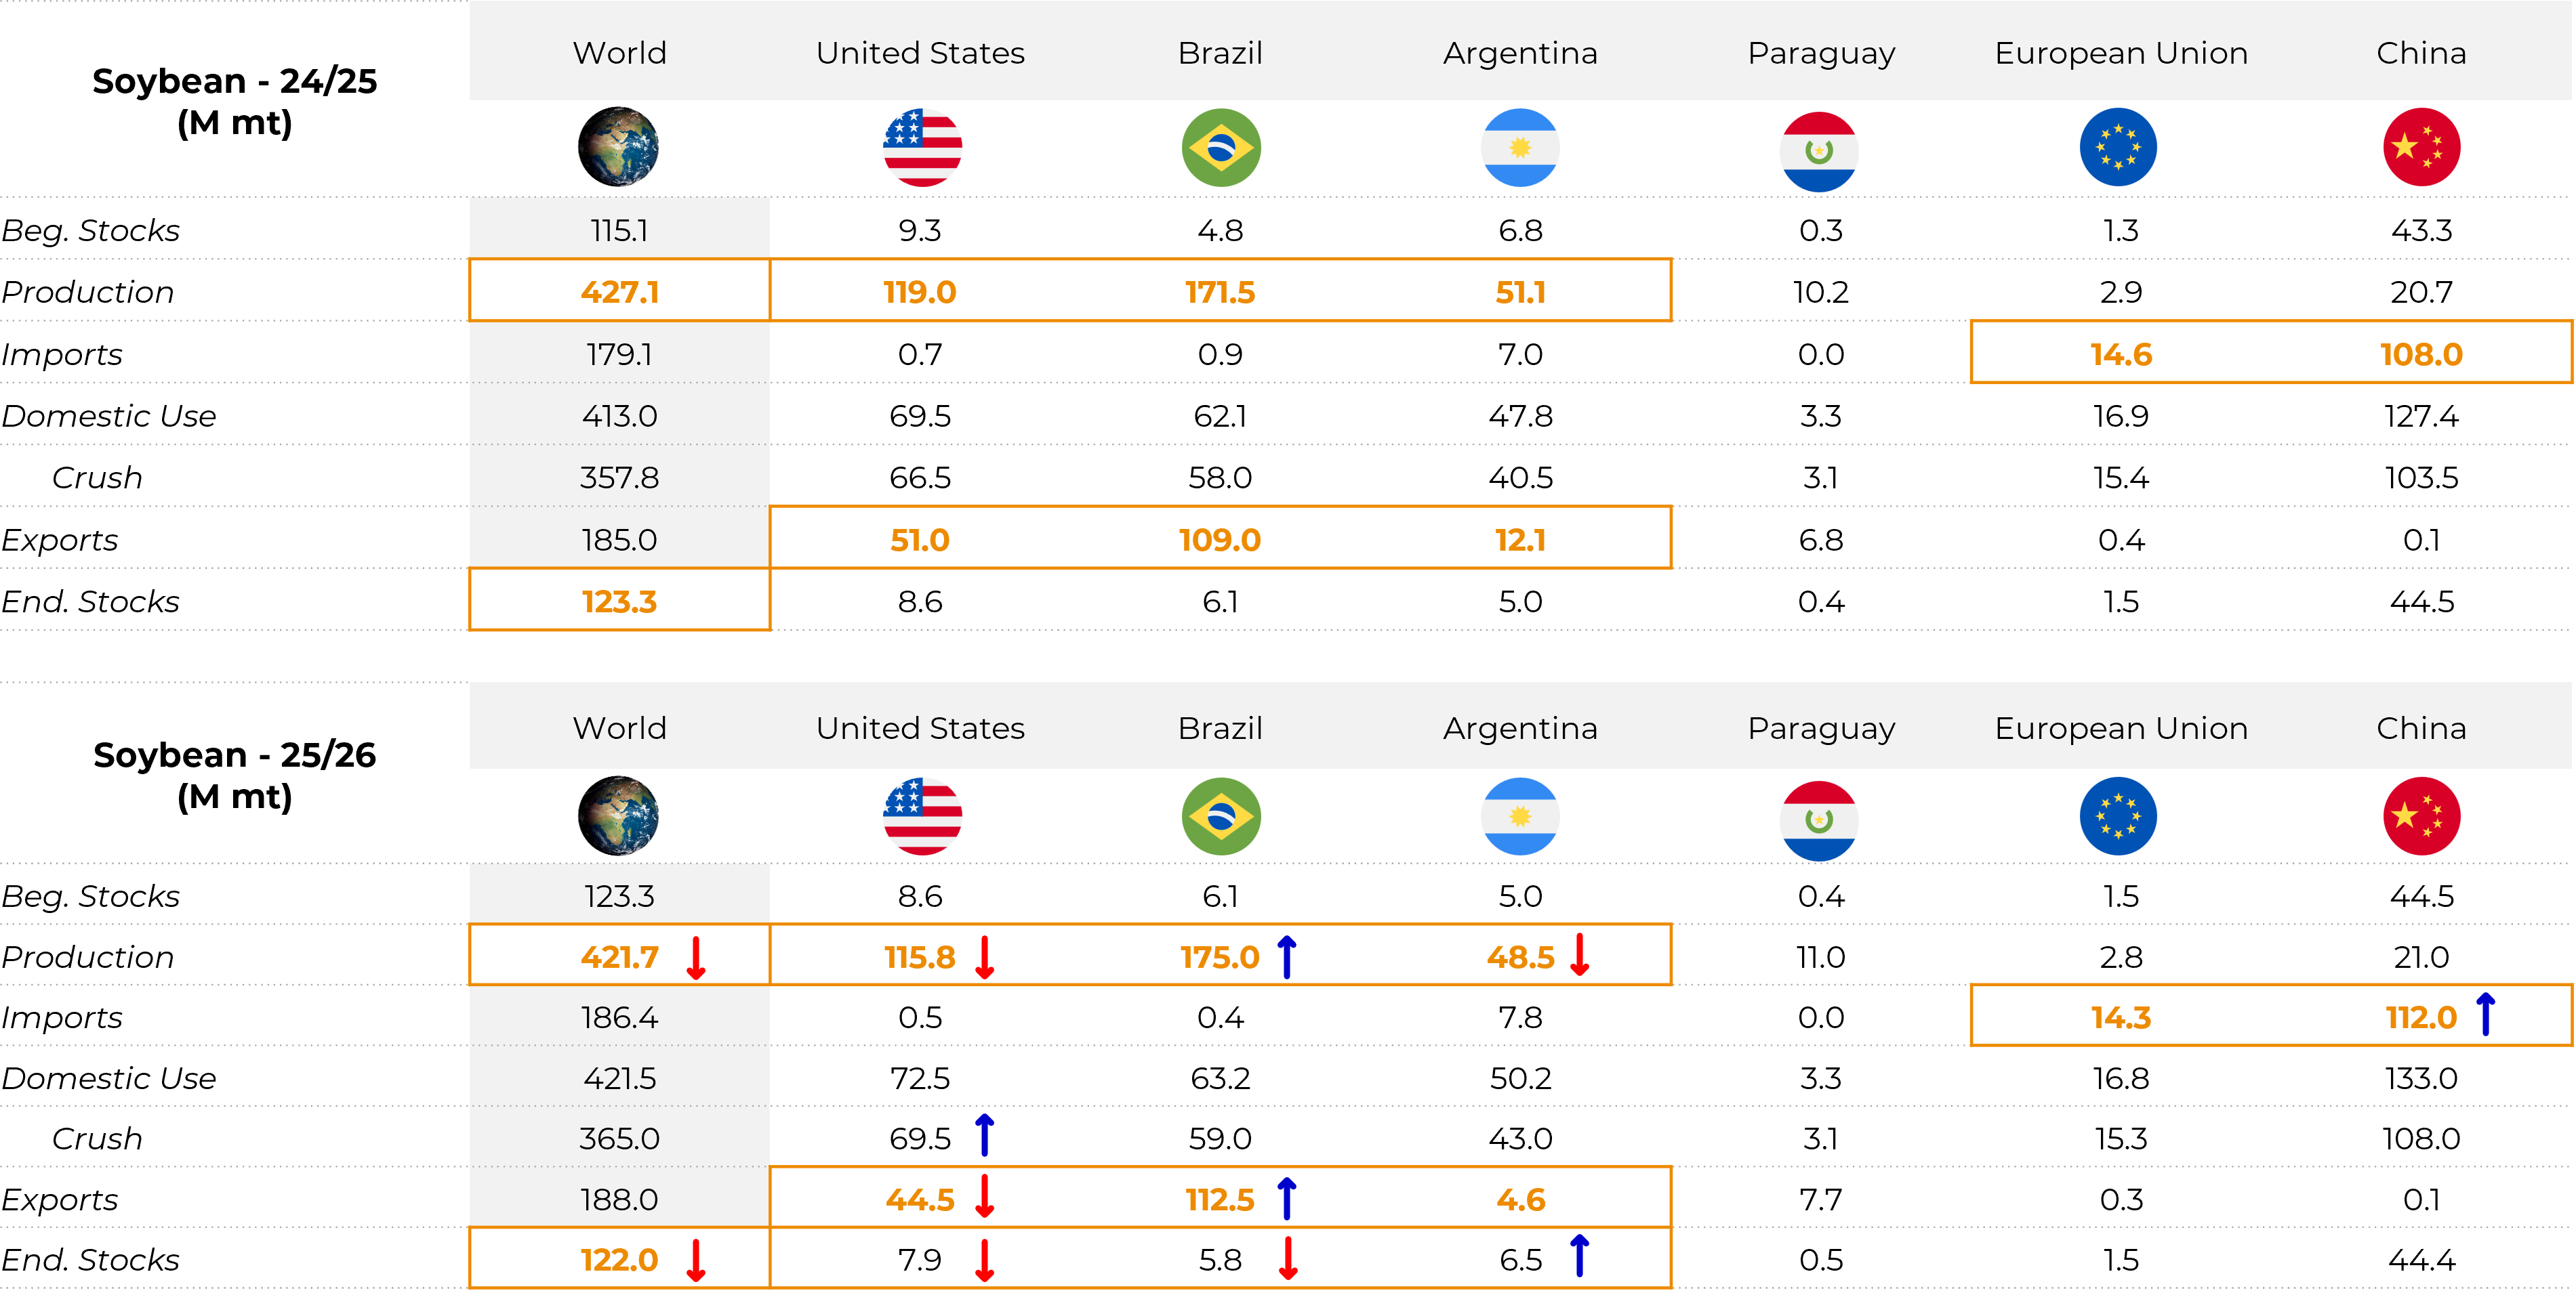Screen dimensions: 2576x1295
Task: Click the blue up arrow beside 6.5
Action: 1579,1256
